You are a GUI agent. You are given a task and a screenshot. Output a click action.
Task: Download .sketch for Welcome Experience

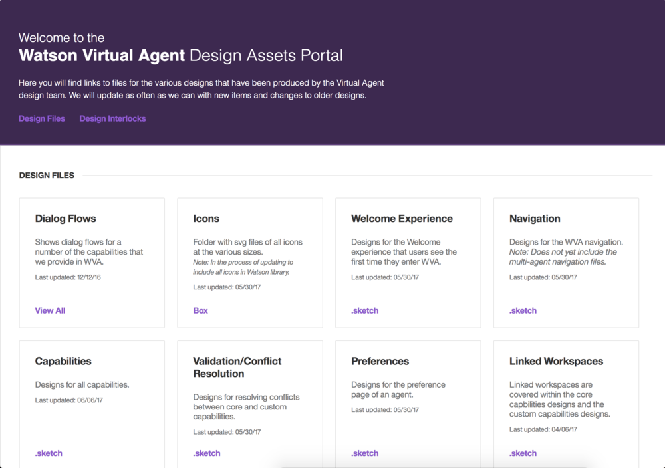coord(364,310)
